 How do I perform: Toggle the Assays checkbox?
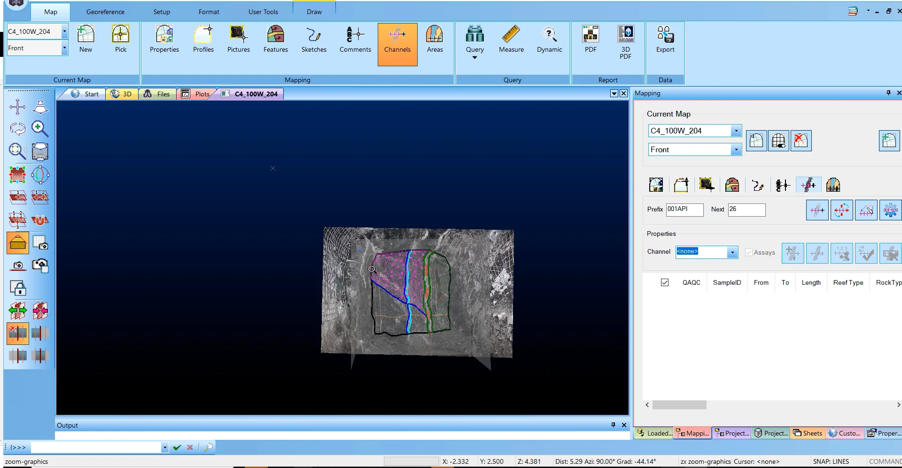[749, 252]
